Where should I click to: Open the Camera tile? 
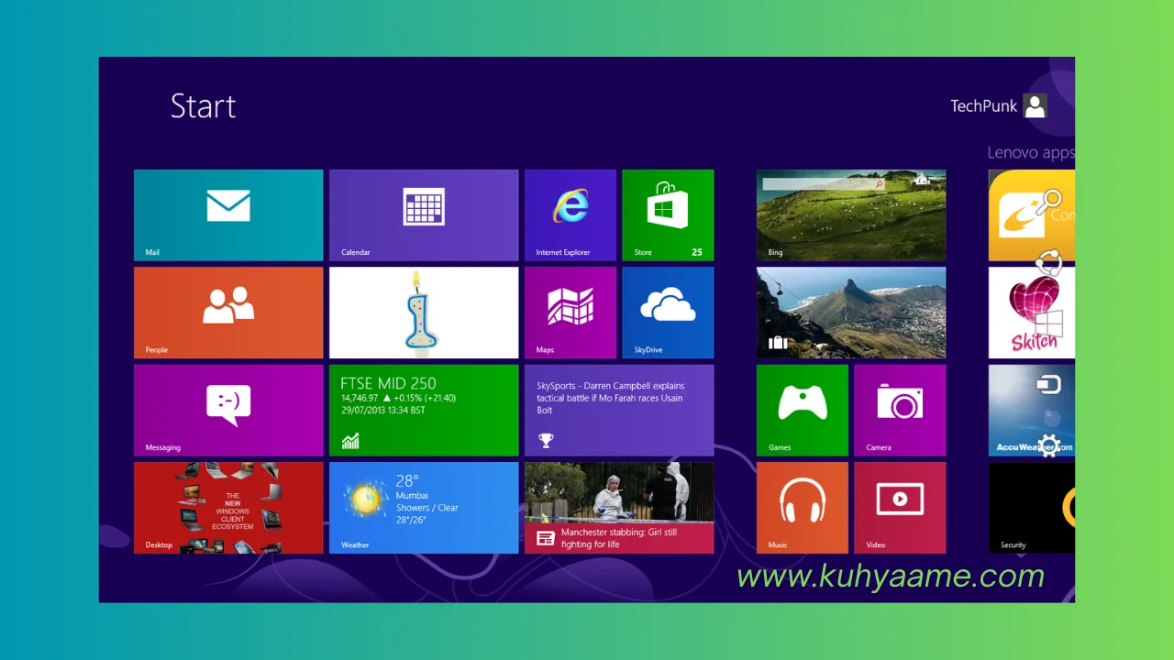coord(900,411)
